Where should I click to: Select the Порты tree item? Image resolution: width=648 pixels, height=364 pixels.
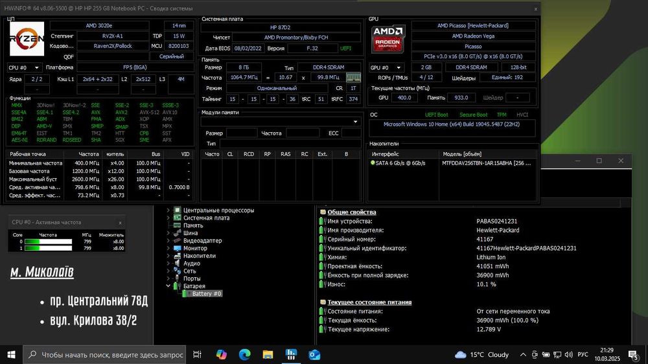coord(192,279)
